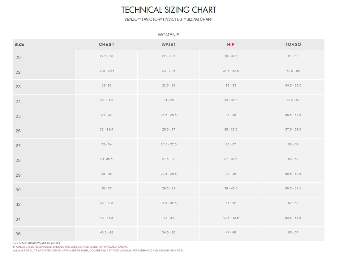Click hip measurement 35 - 36.5

[231, 130]
